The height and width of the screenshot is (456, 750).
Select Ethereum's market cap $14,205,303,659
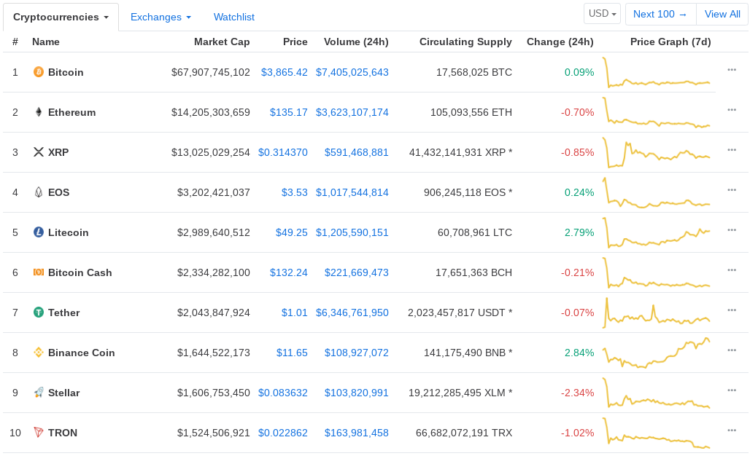point(210,112)
